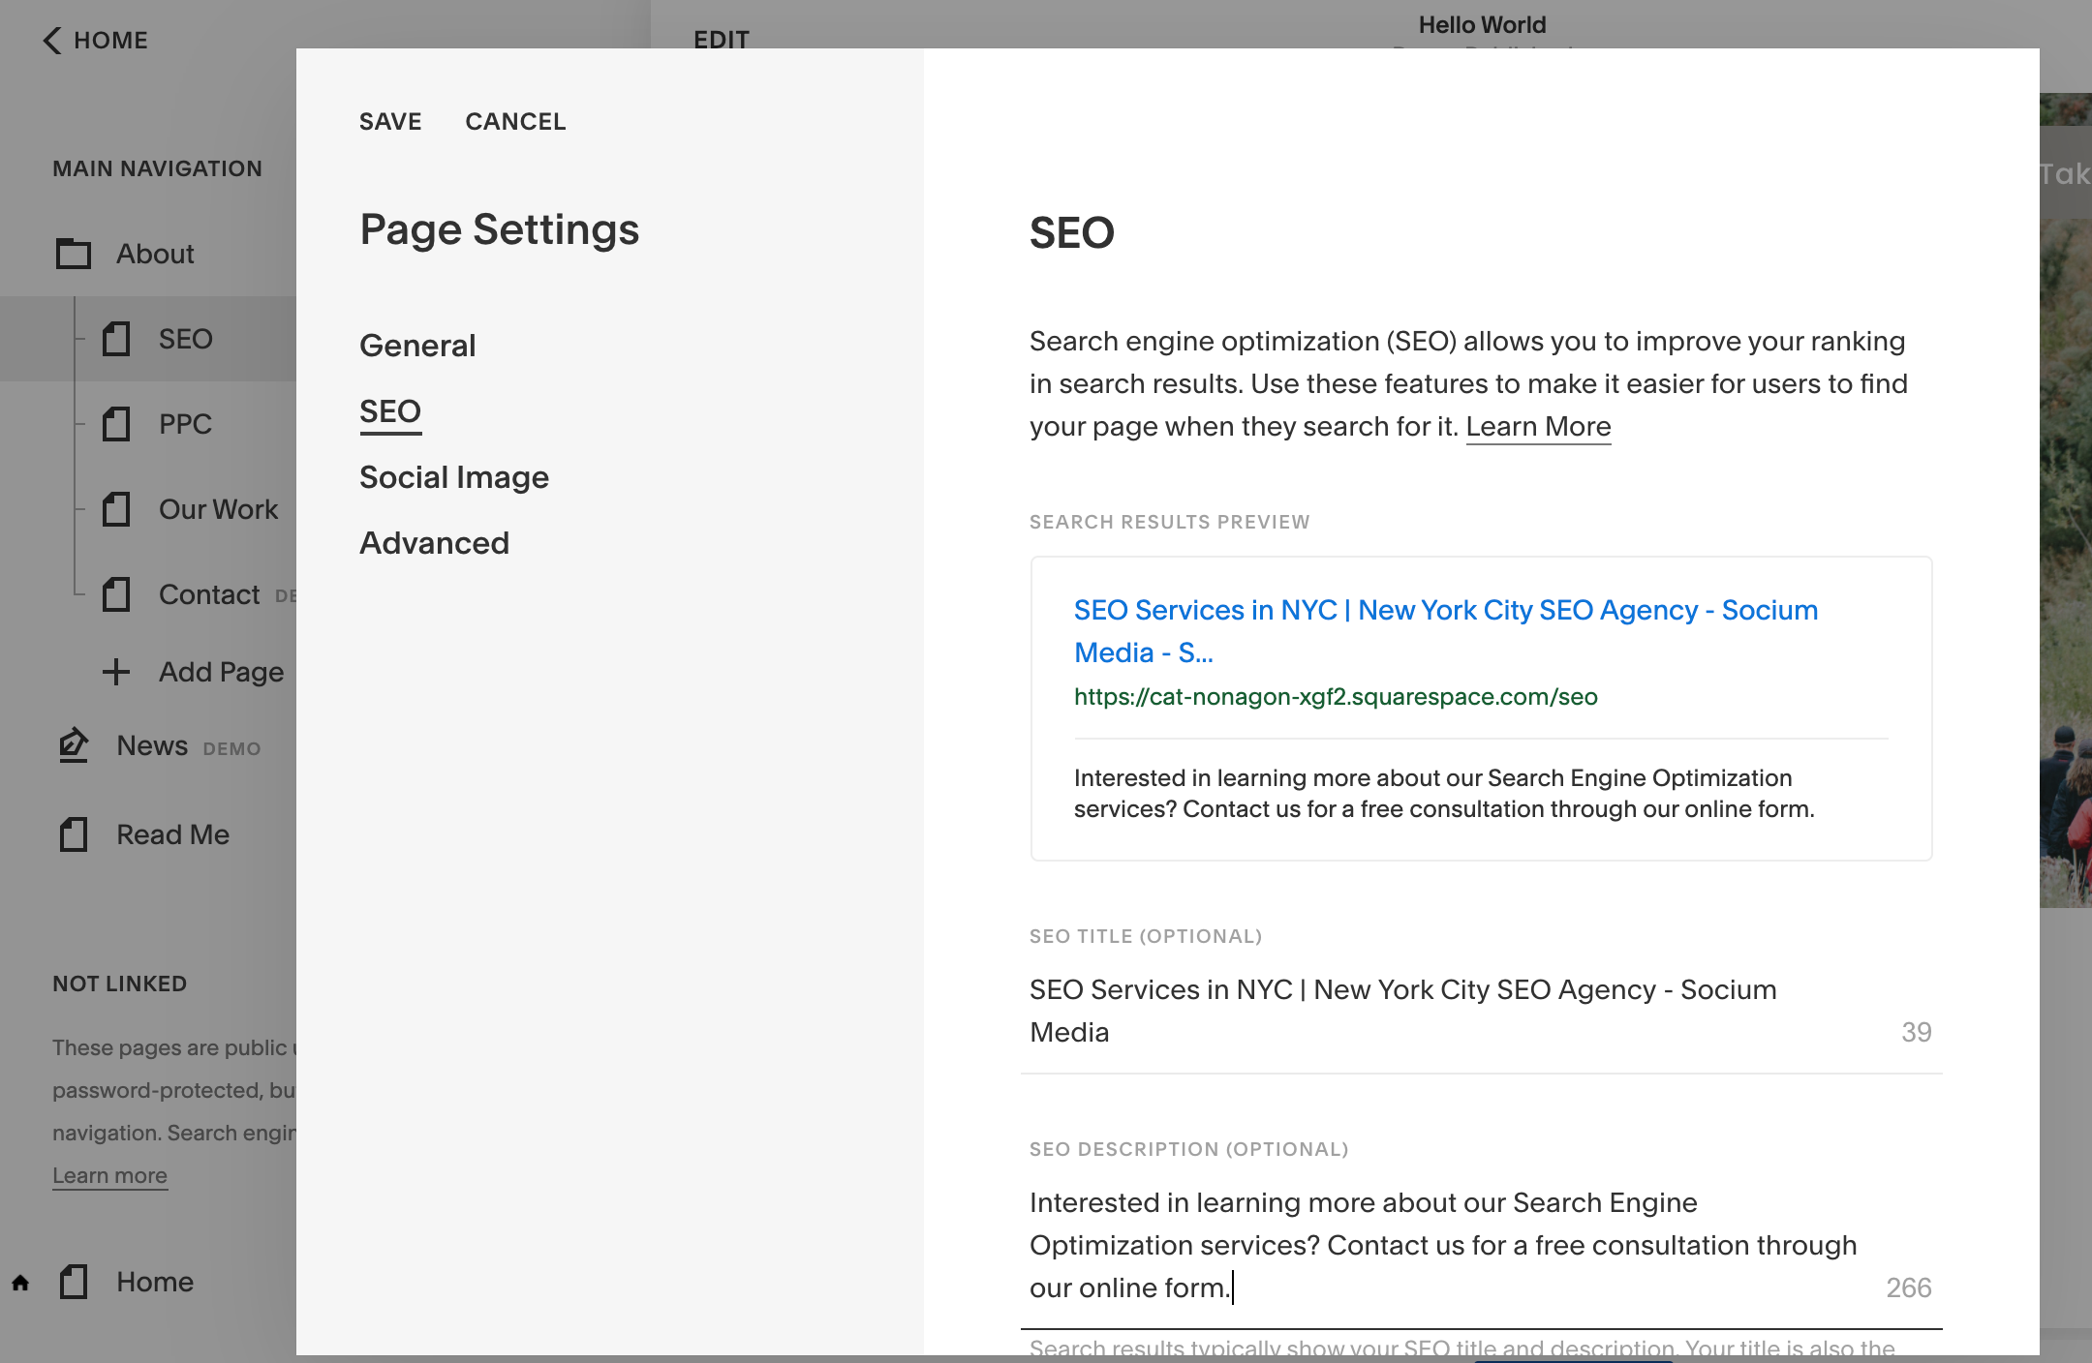The height and width of the screenshot is (1363, 2092).
Task: Open the News blog icon
Action: pos(74,745)
